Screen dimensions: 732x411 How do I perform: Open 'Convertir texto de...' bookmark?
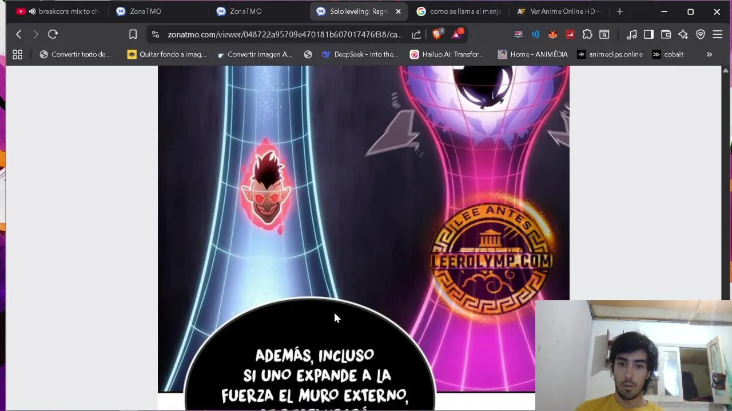tap(75, 54)
